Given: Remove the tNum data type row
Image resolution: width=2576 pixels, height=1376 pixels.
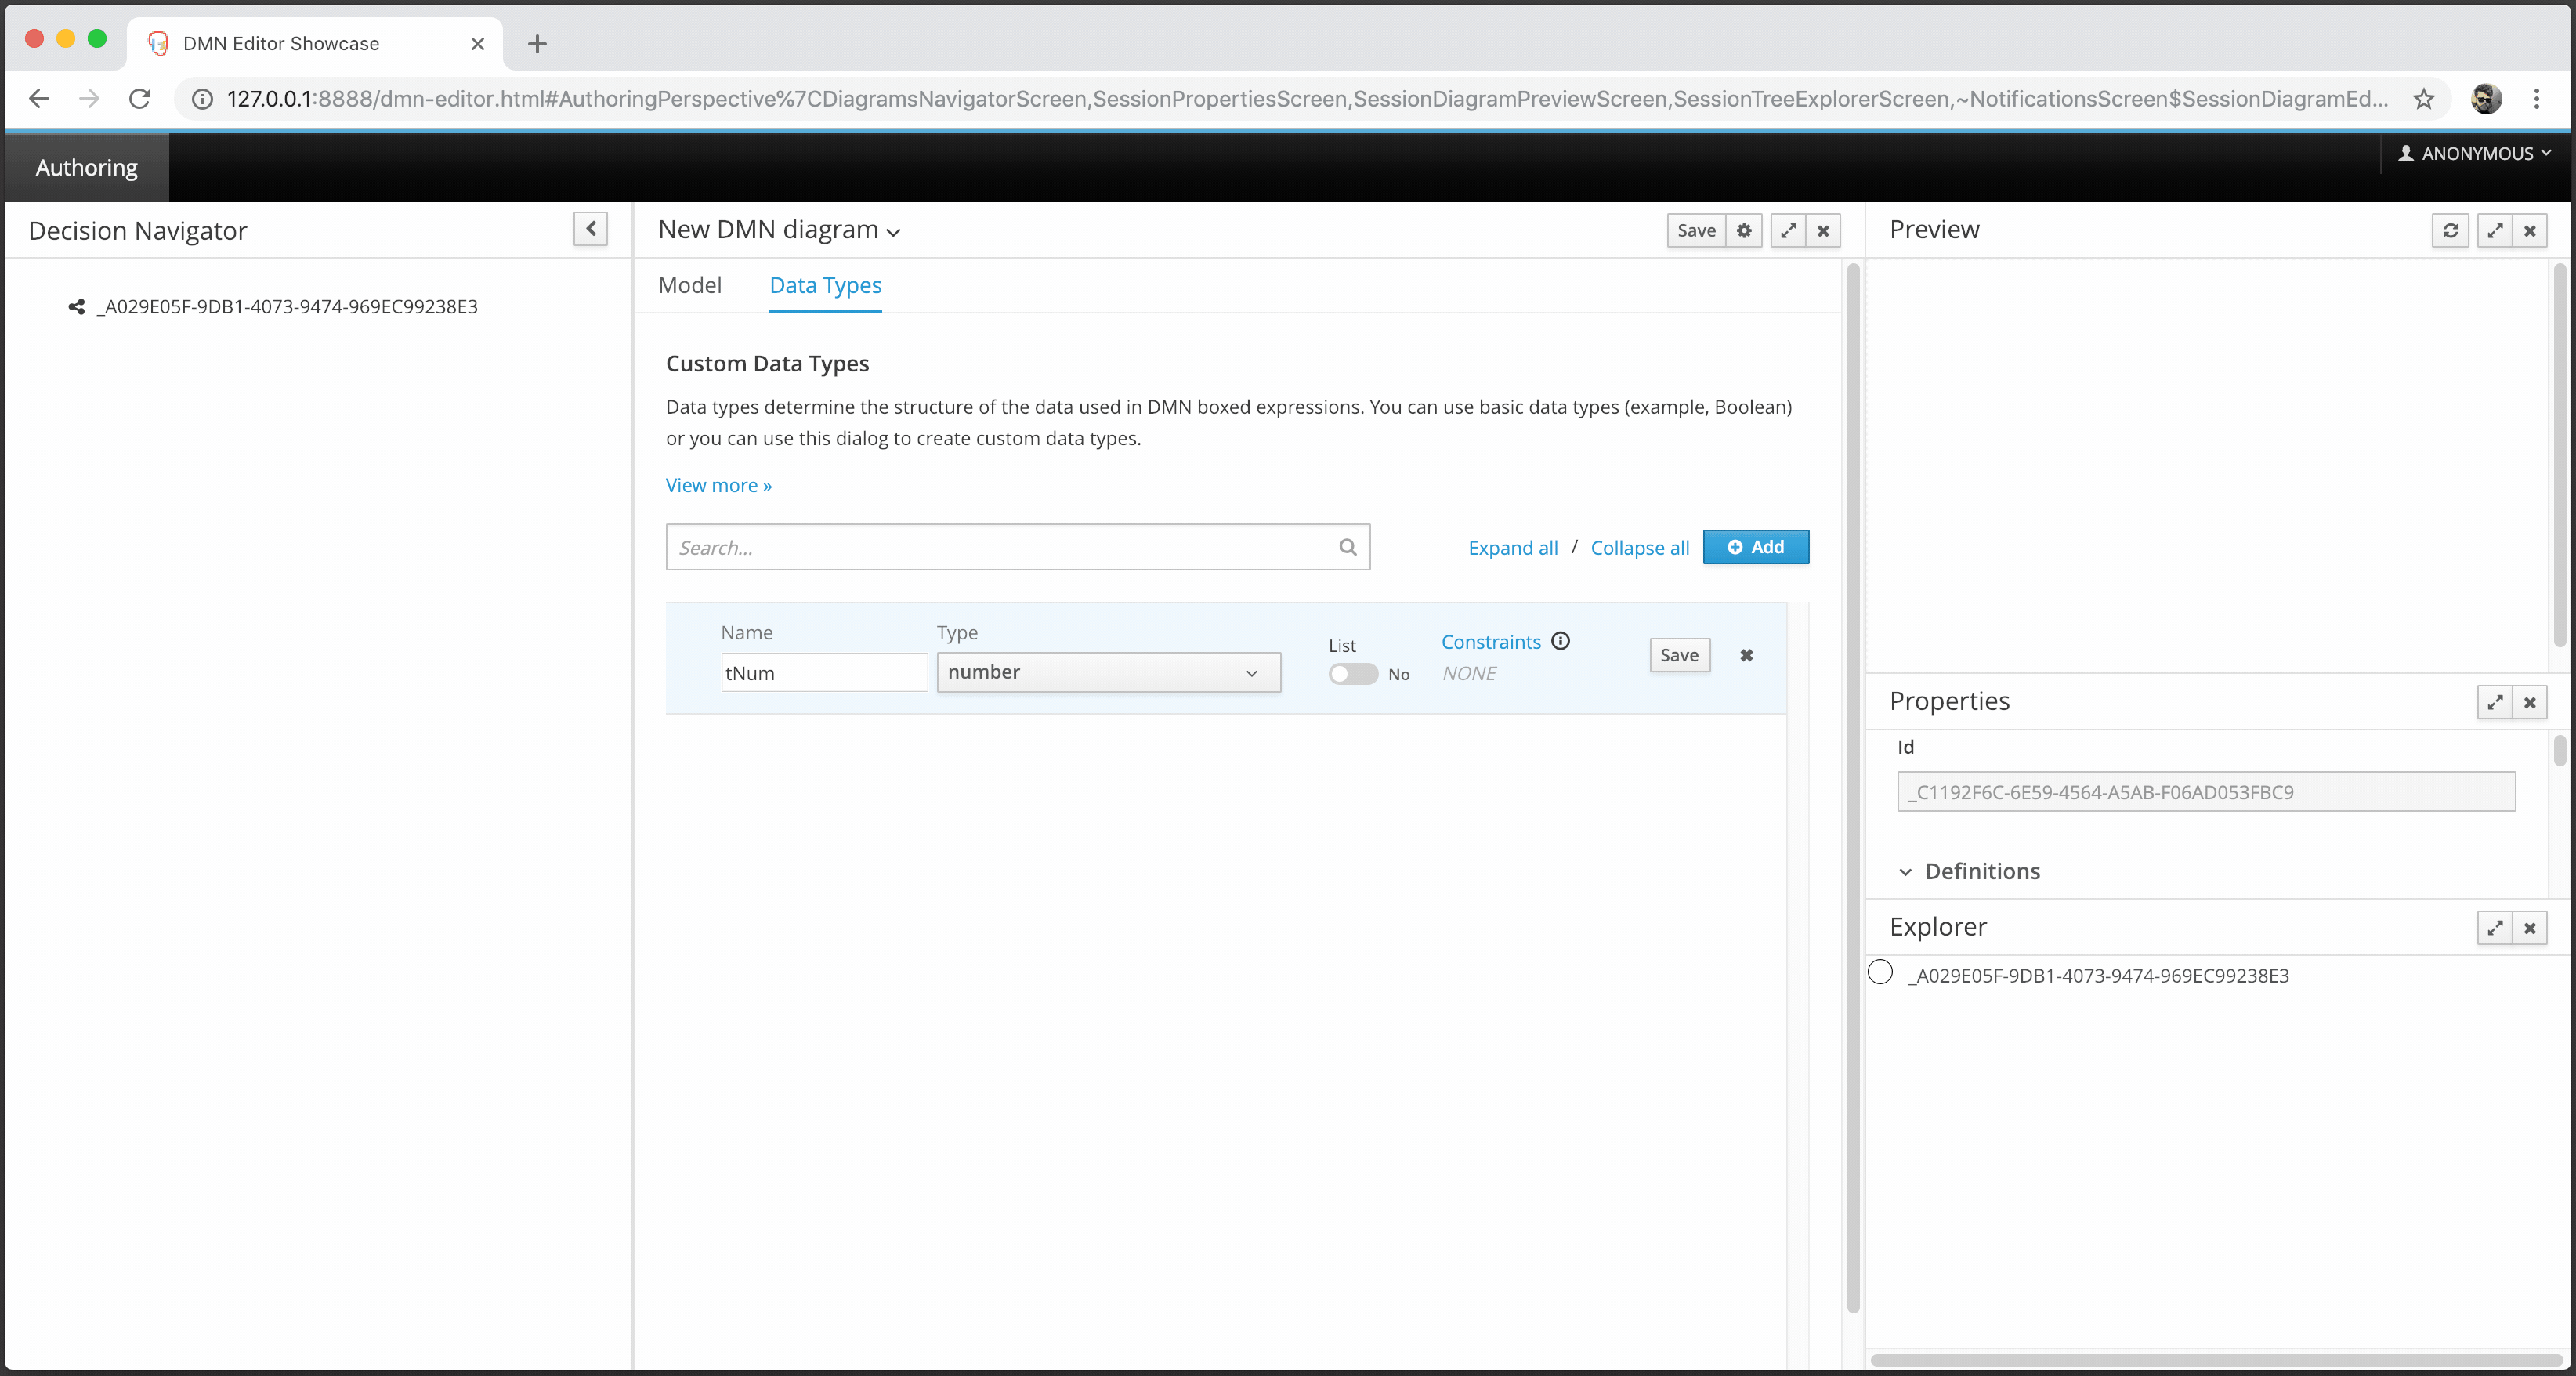Looking at the screenshot, I should pos(1746,655).
